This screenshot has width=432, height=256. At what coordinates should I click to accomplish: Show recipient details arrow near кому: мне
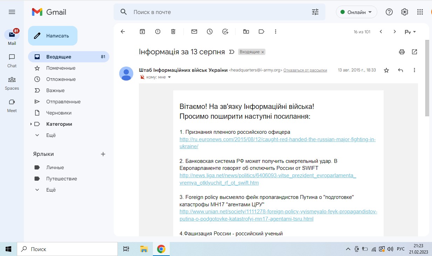tap(169, 77)
